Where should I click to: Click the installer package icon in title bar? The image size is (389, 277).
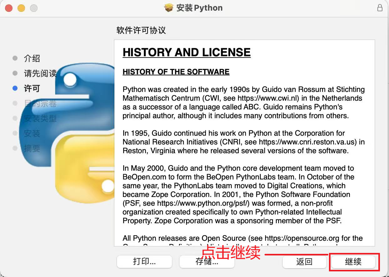pyautogui.click(x=169, y=8)
